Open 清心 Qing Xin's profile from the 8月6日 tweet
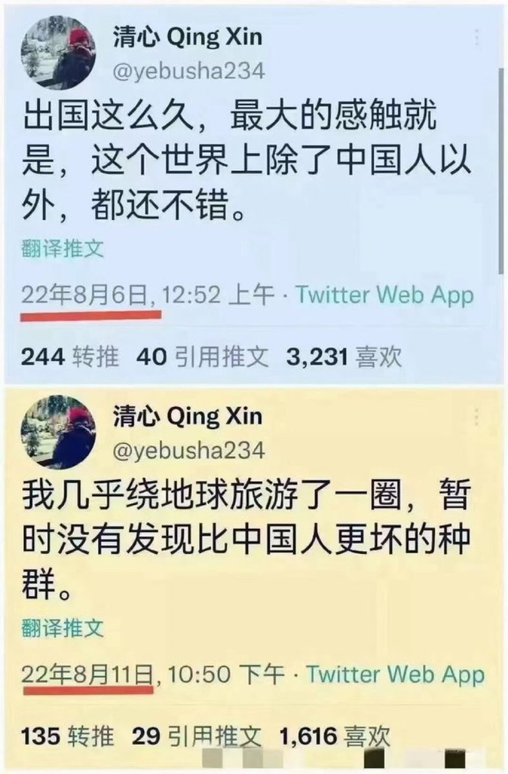The width and height of the screenshot is (508, 774). (189, 37)
